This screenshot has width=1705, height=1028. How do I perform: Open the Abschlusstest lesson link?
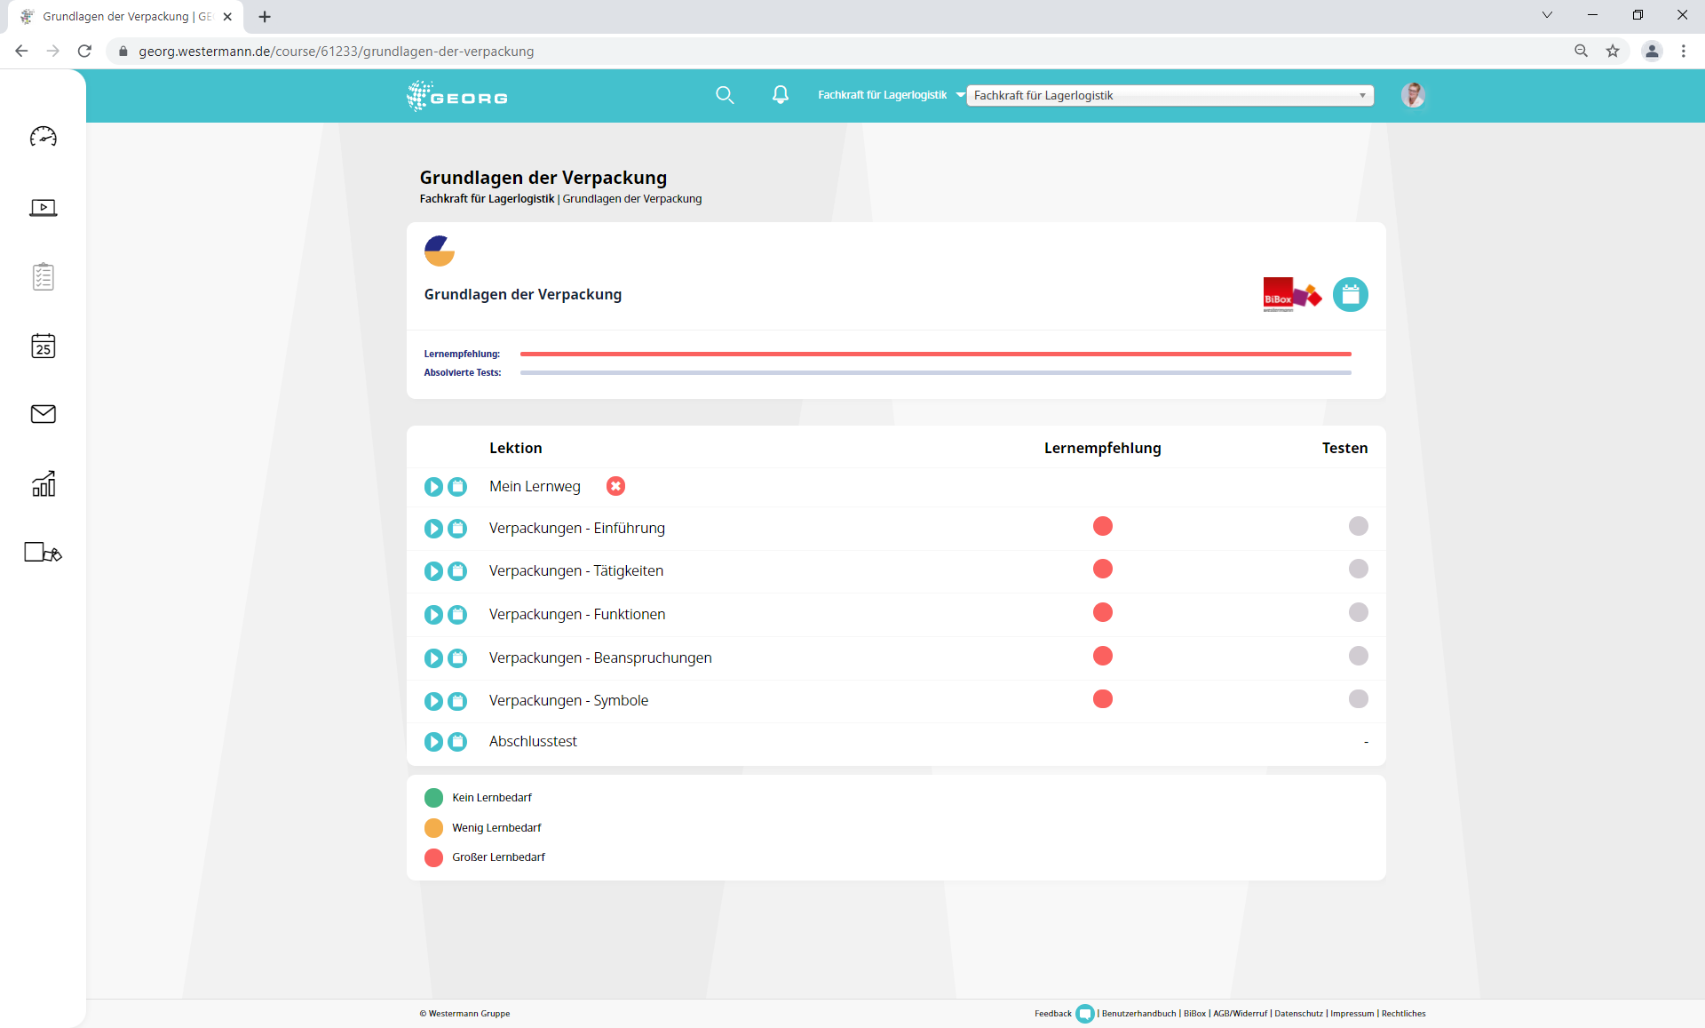point(534,742)
